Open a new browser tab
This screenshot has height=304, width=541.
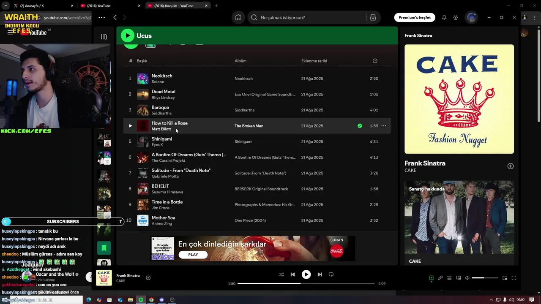tap(216, 5)
